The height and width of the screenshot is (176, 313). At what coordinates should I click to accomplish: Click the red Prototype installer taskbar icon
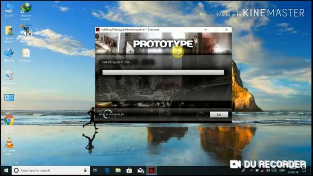tap(152, 171)
